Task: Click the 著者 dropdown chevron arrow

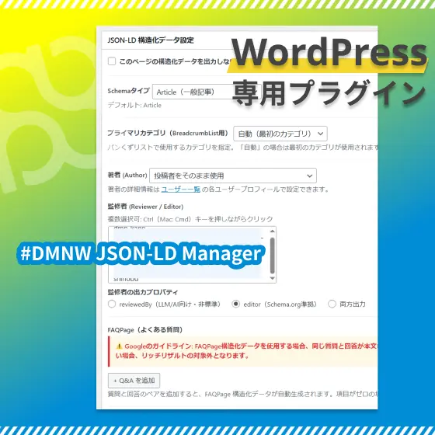Action: pyautogui.click(x=310, y=176)
